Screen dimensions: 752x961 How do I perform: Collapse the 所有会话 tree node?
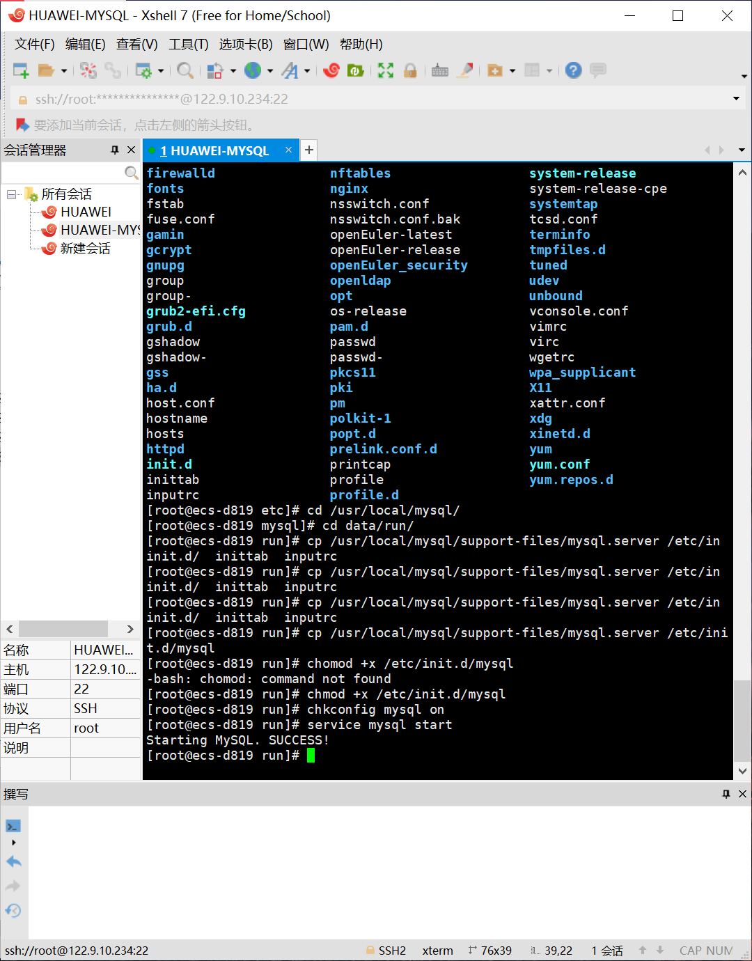pyautogui.click(x=11, y=194)
